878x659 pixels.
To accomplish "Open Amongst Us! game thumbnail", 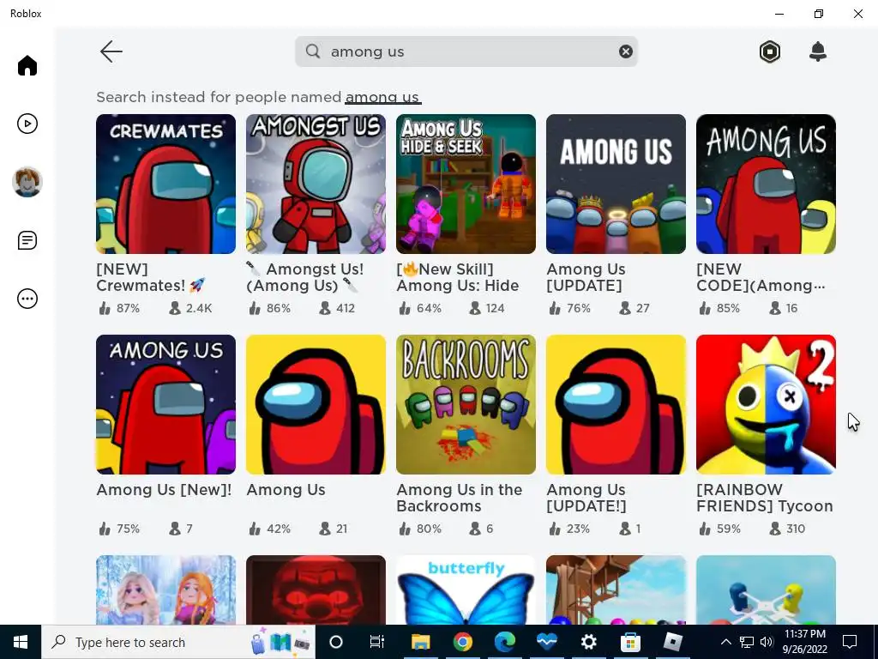I will [316, 184].
